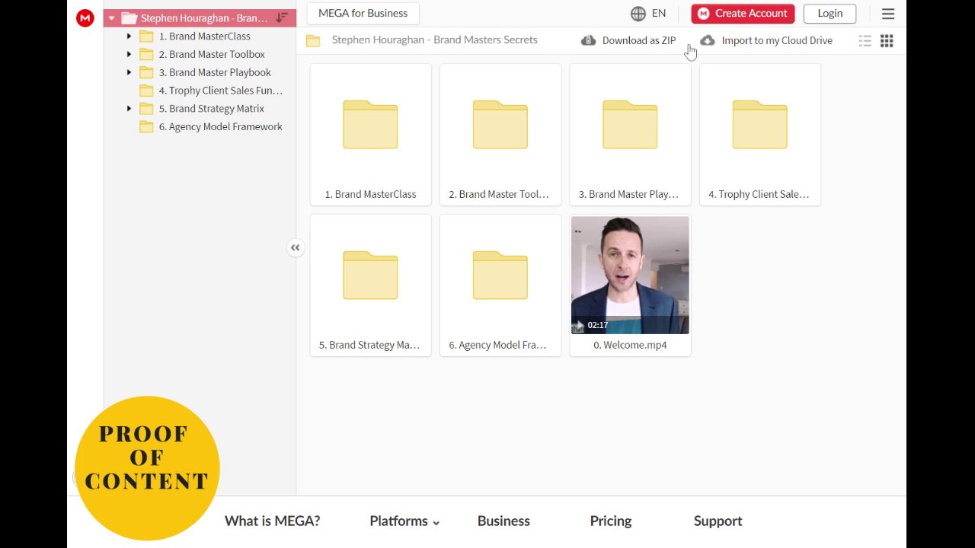Expand 1. Brand MasterClass tree node arrow
The width and height of the screenshot is (975, 548).
[129, 36]
